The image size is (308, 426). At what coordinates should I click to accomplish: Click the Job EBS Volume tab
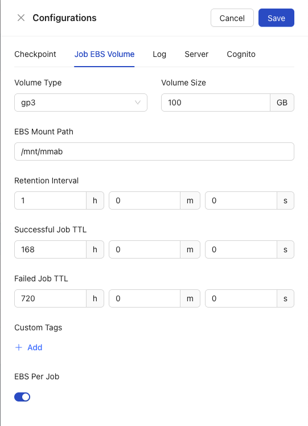[104, 54]
